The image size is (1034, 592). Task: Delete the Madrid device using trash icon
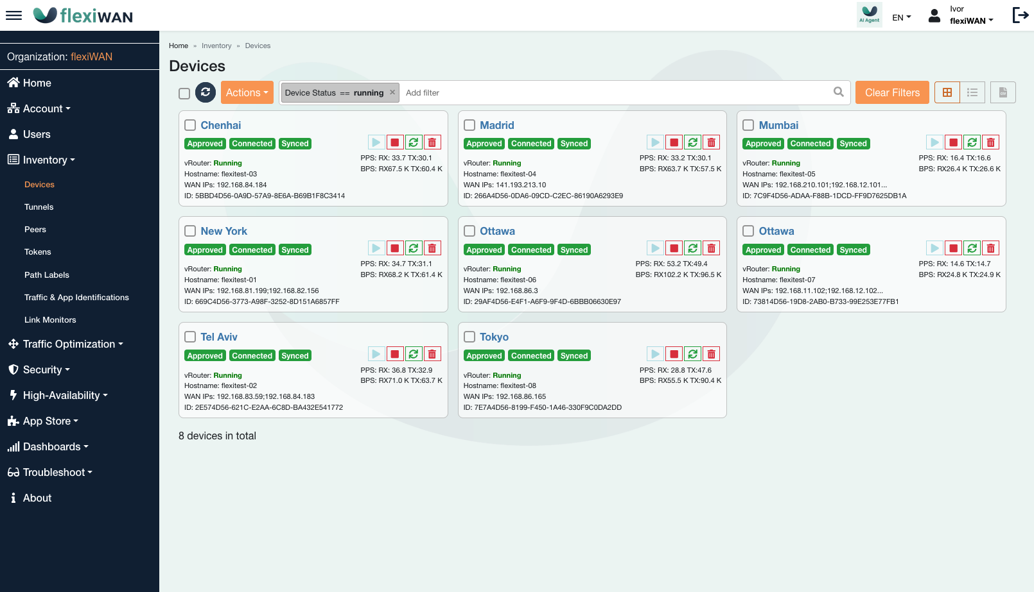click(x=711, y=142)
